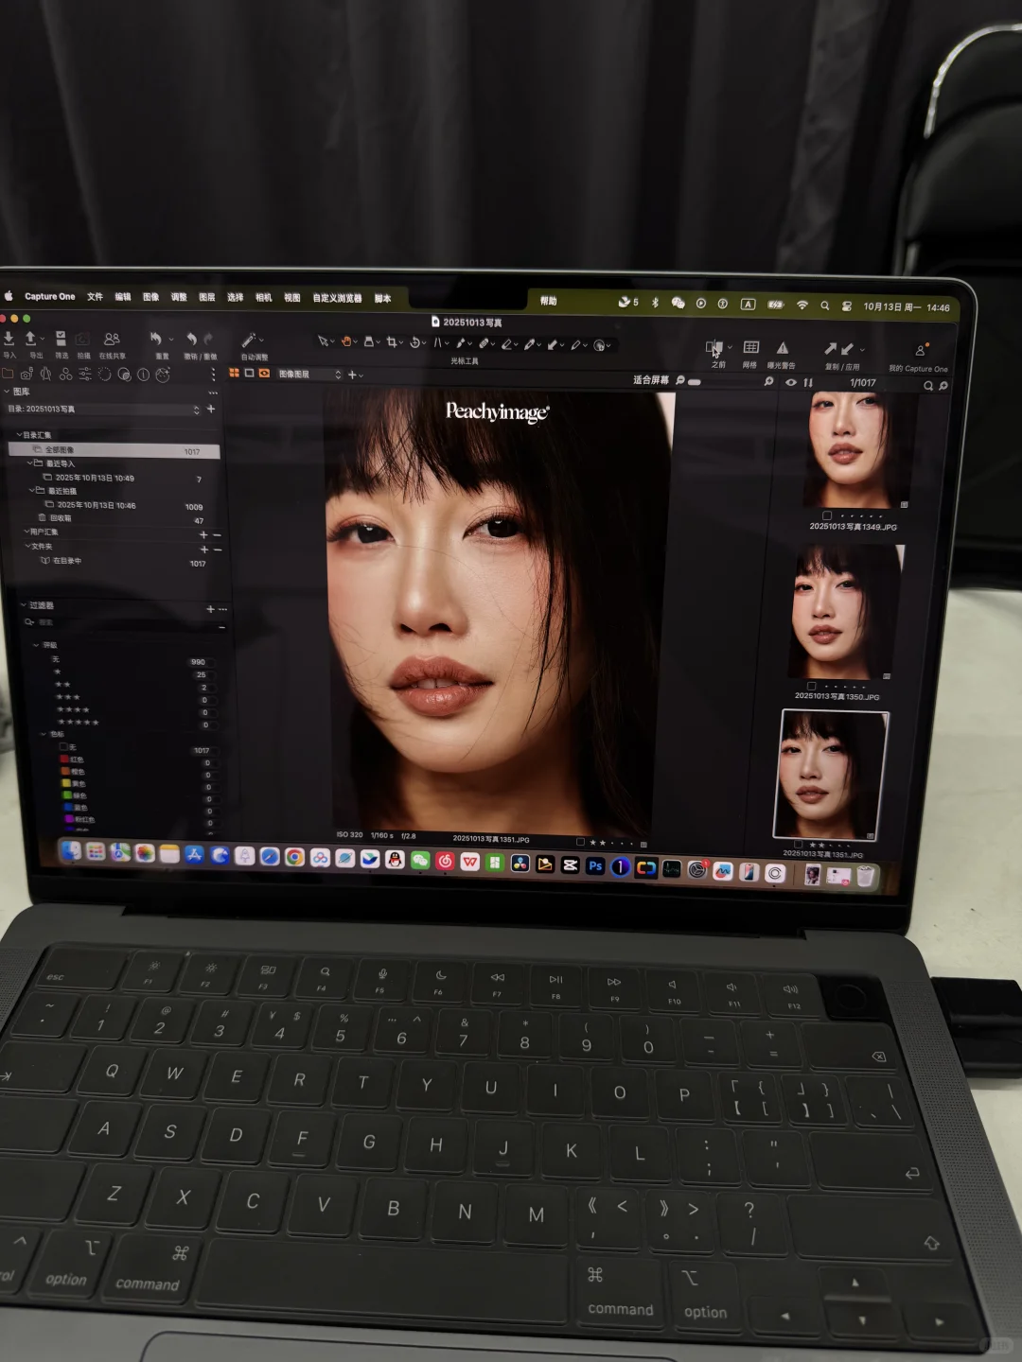Open 在线共享 online sharing
Screen dimensions: 1022x1362
click(x=112, y=339)
